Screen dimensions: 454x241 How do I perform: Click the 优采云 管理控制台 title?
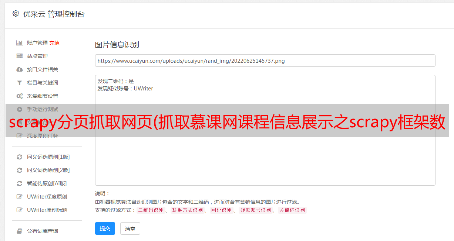54,14
